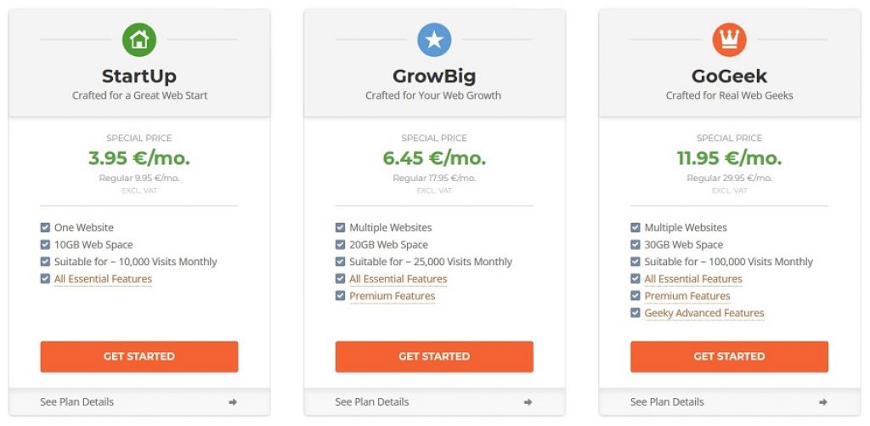870x426 pixels.
Task: Toggle the Geeky Advanced Features checkbox
Action: (x=636, y=313)
